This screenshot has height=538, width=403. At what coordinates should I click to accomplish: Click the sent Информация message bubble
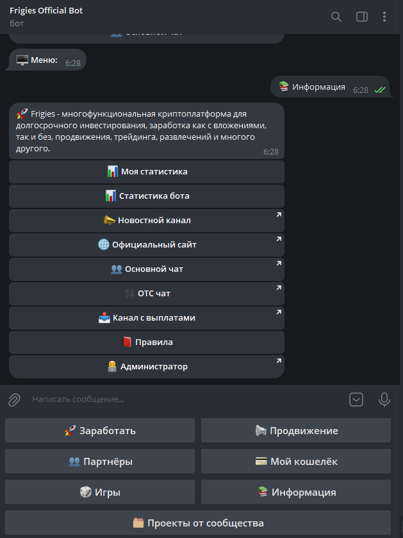click(x=331, y=87)
